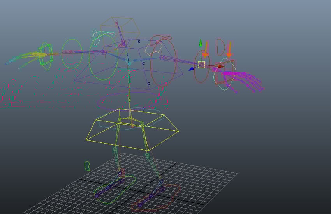The width and height of the screenshot is (331, 214).
Task: Select the cyan circle around magenta hand
Action: point(225,74)
